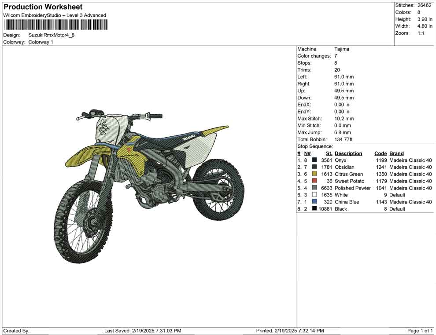This screenshot has width=436, height=335.
Task: Click the St. column header
Action: [x=329, y=153]
